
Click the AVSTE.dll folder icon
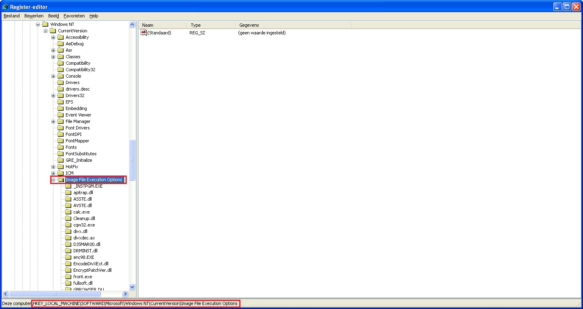[68, 205]
